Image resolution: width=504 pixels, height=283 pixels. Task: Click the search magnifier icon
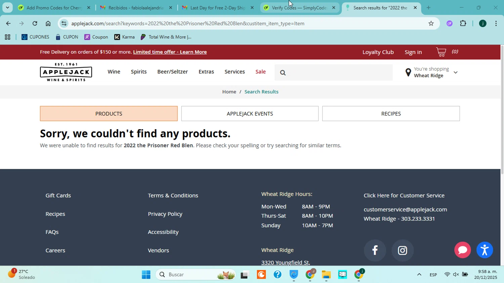(283, 73)
